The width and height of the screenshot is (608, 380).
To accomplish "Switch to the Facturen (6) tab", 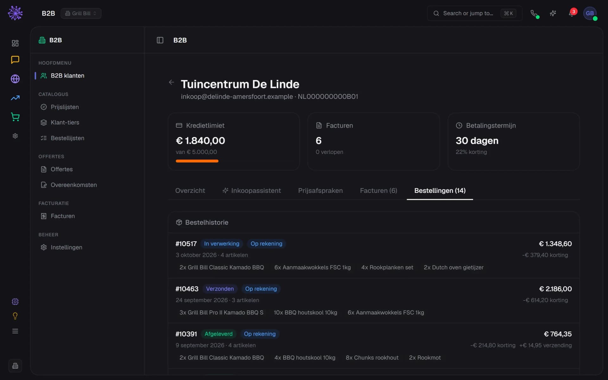I will tap(378, 191).
